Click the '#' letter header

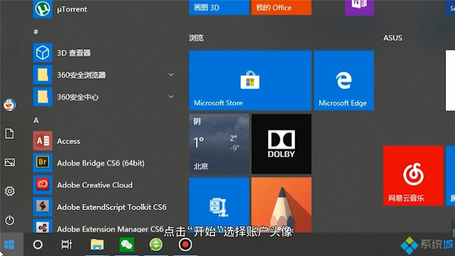[x=36, y=32]
